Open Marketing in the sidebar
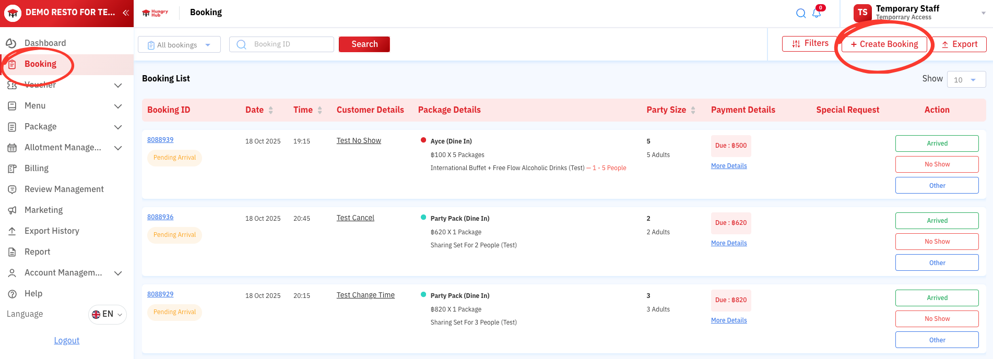 (x=43, y=210)
